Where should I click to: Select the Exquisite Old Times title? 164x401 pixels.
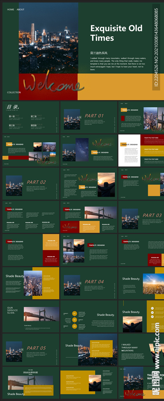116,33
